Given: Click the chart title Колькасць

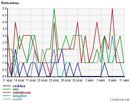Looking at the screenshot, I should tap(10, 3).
